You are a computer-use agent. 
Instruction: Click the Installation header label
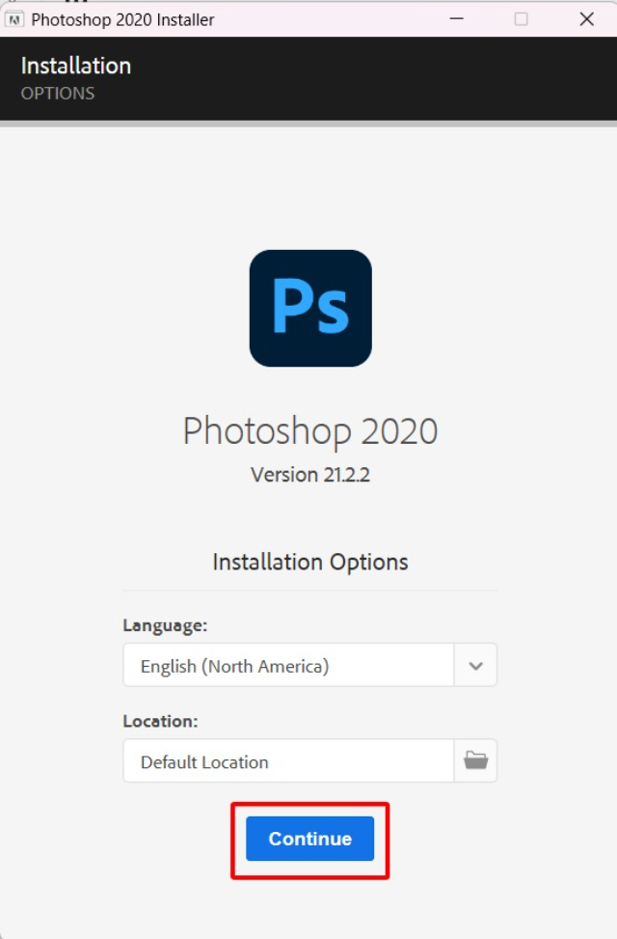click(x=76, y=66)
